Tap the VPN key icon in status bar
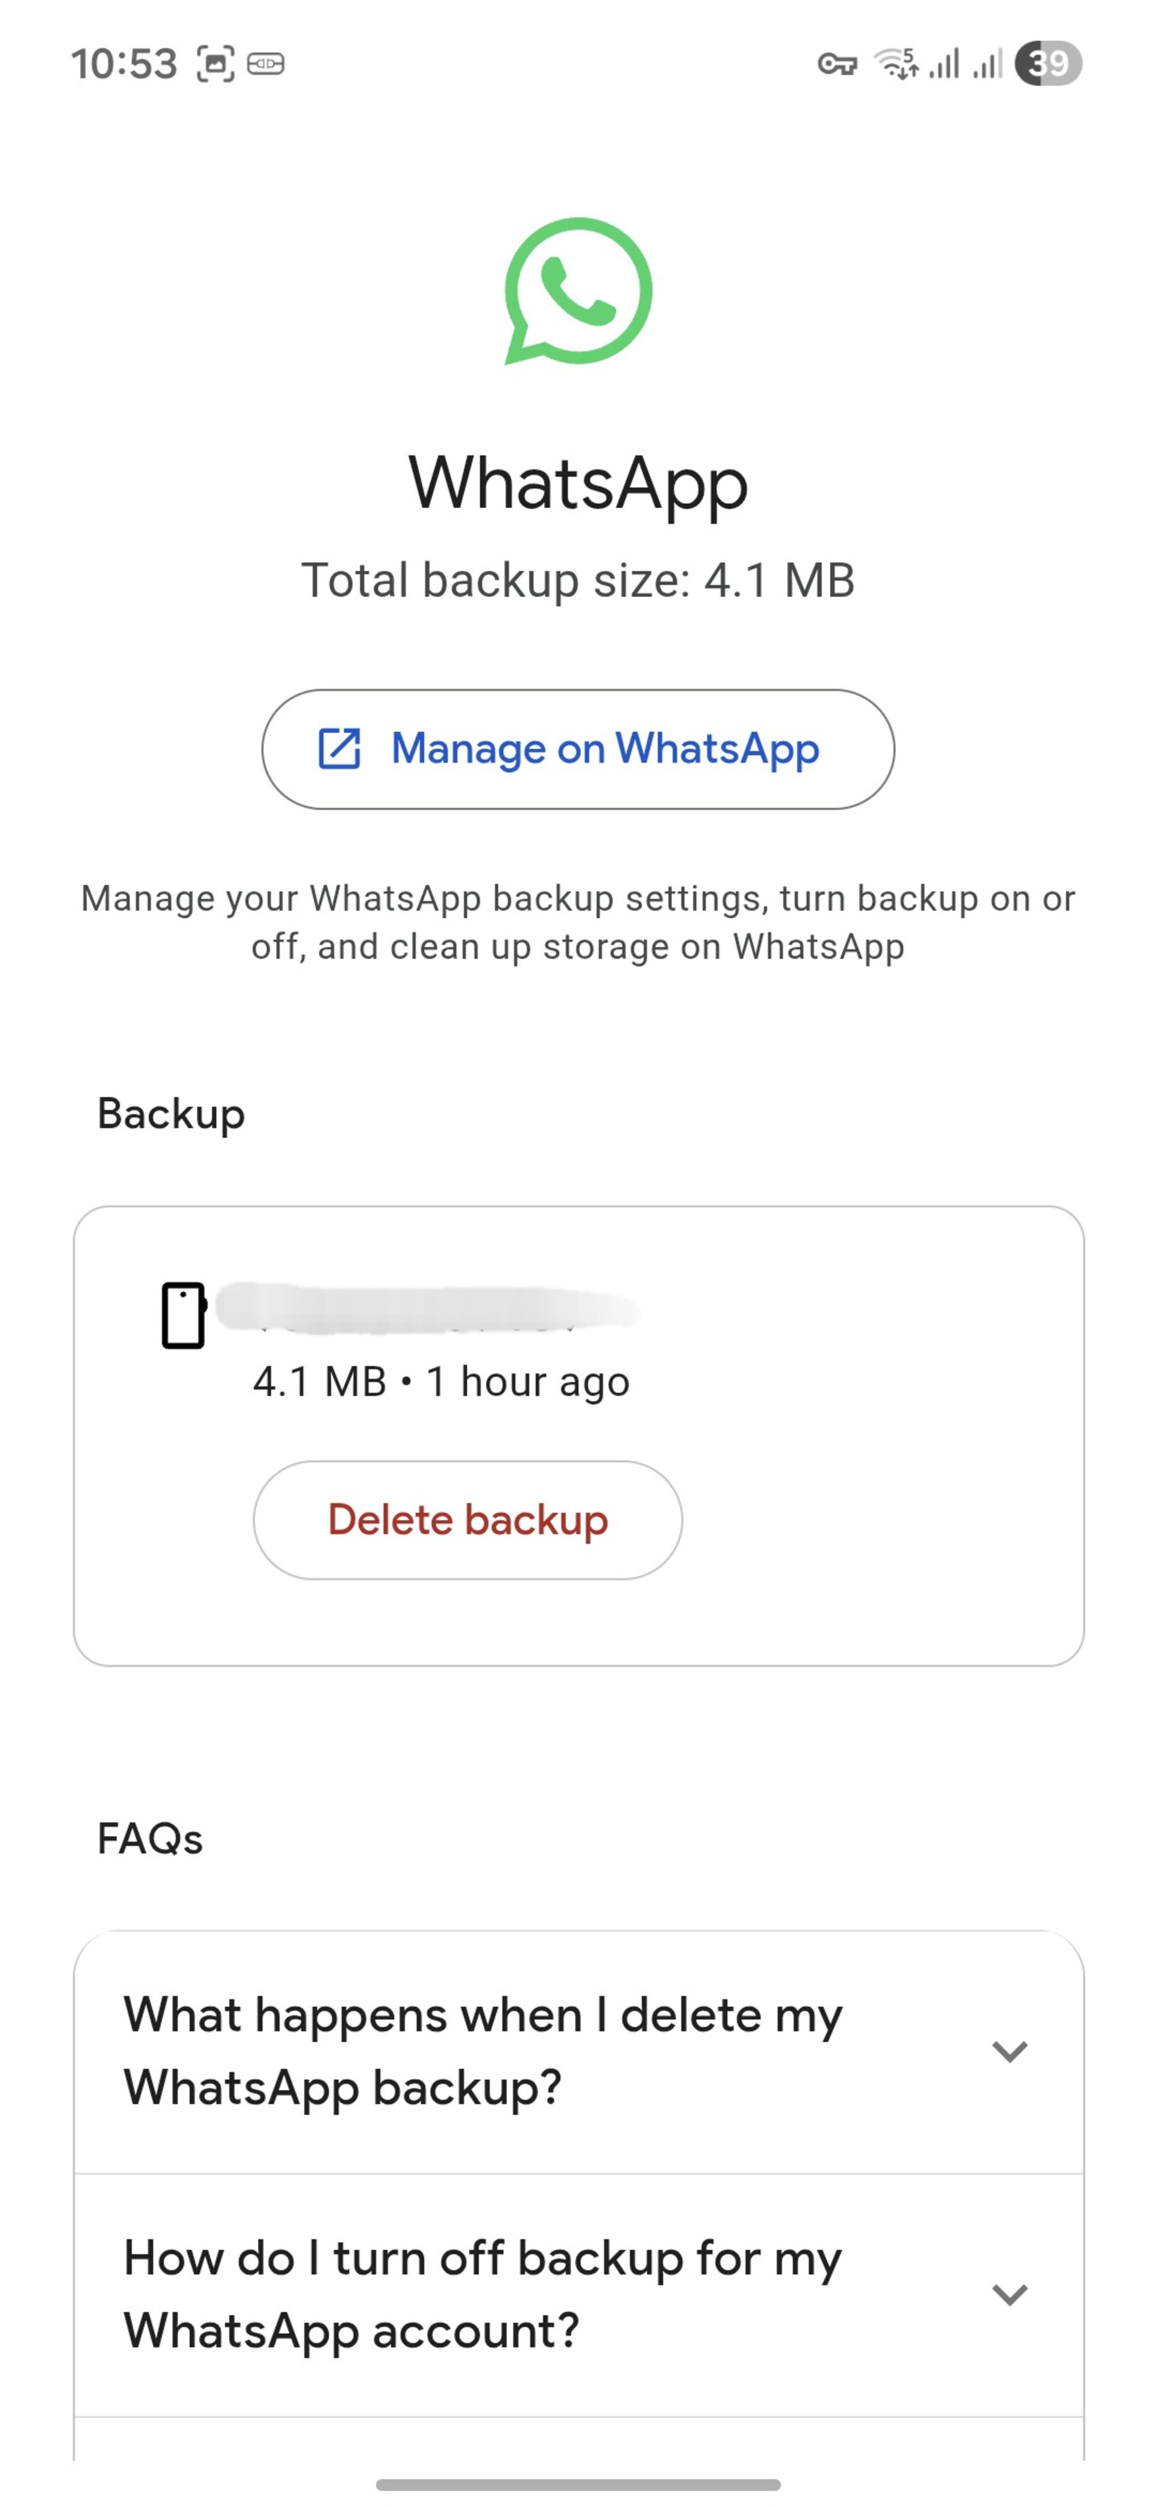 [x=837, y=64]
